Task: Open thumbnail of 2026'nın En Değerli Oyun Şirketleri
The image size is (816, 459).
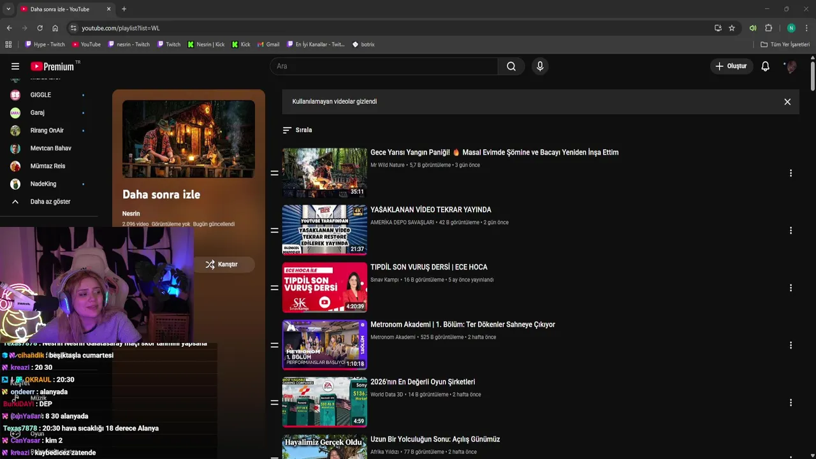Action: 324,402
